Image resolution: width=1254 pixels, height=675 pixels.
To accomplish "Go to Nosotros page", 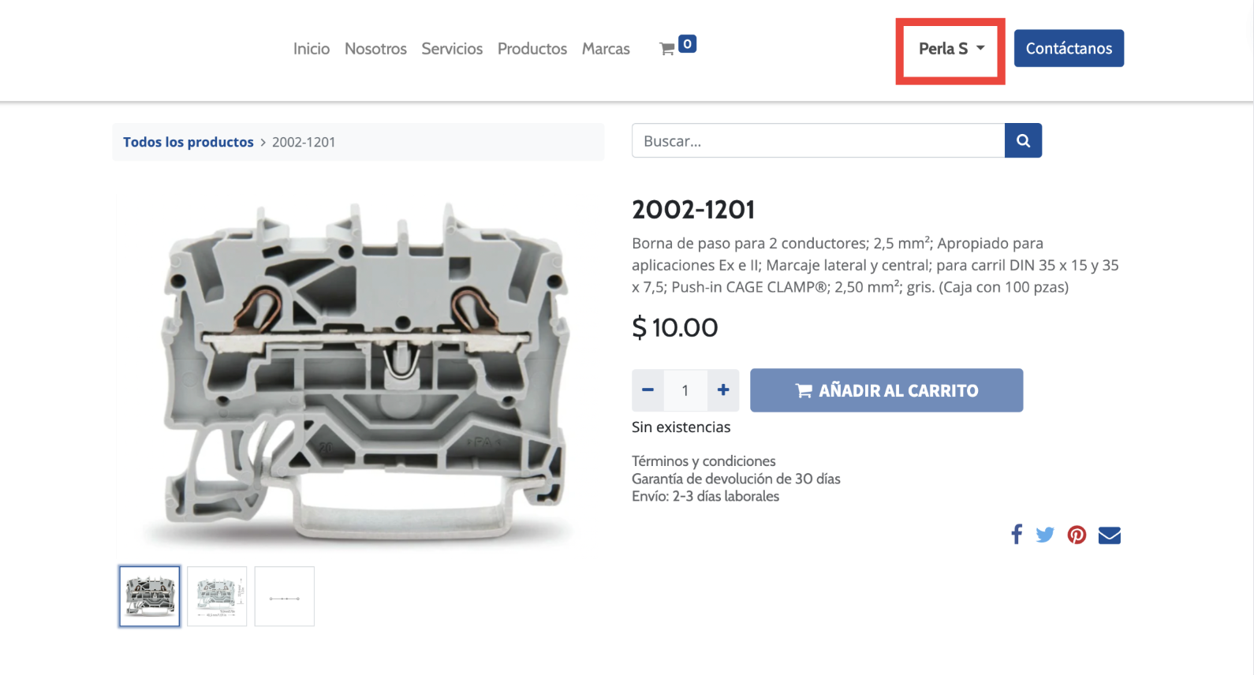I will 375,49.
